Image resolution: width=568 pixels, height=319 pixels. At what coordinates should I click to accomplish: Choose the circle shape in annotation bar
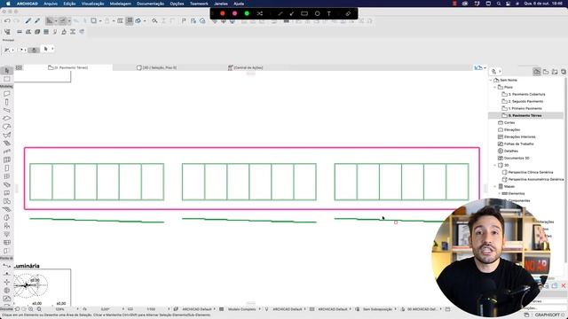tap(318, 14)
